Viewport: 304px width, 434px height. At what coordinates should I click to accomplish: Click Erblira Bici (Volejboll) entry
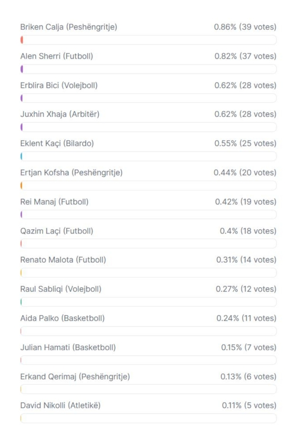click(59, 85)
